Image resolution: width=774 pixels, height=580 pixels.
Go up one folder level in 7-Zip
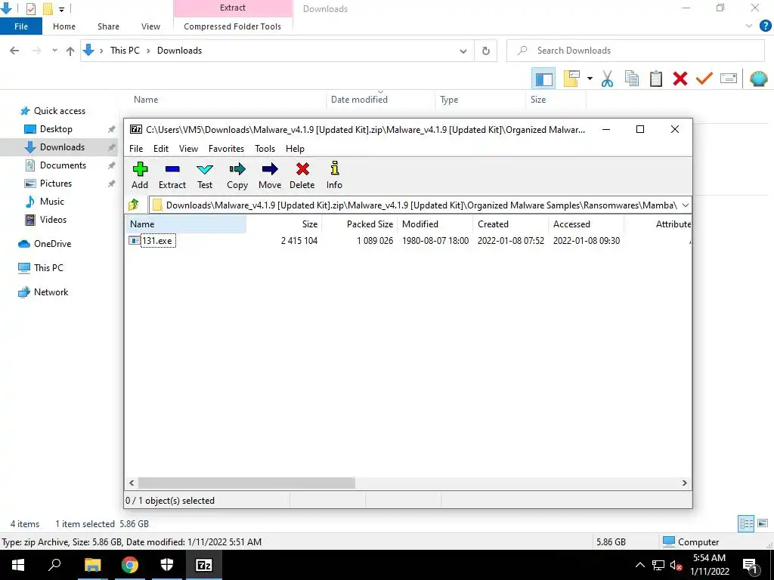(x=134, y=205)
